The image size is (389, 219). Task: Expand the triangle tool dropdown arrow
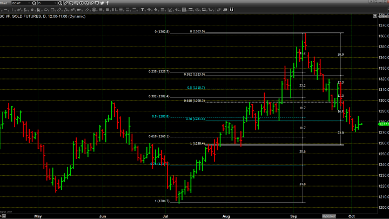click(69, 11)
